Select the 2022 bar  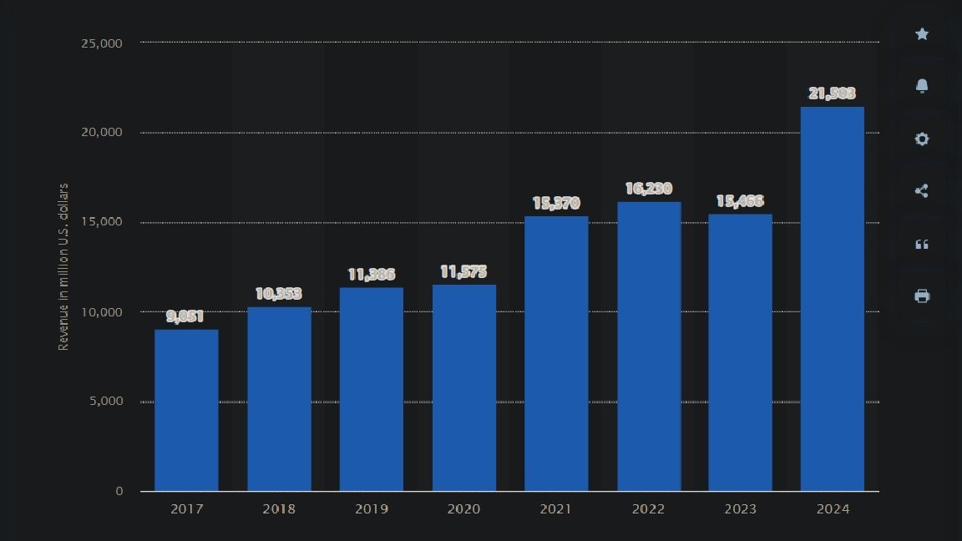pos(649,346)
